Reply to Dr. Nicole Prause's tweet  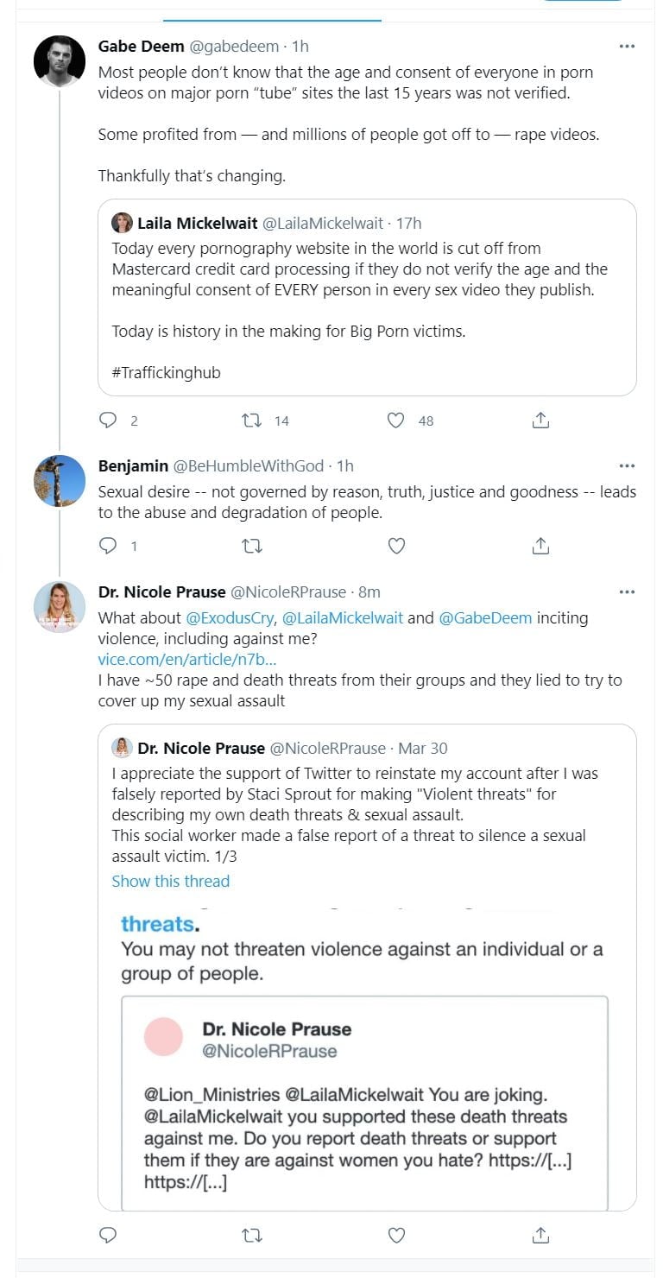[x=108, y=1235]
